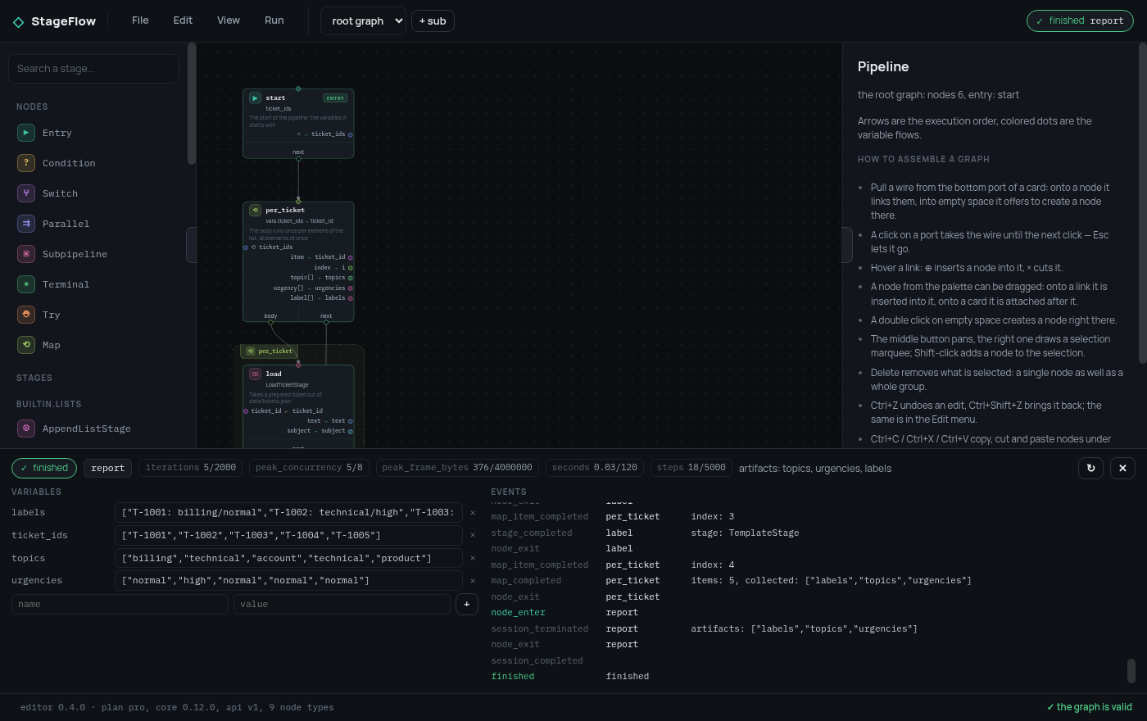
Task: Pick the Switch node icon
Action: point(26,193)
